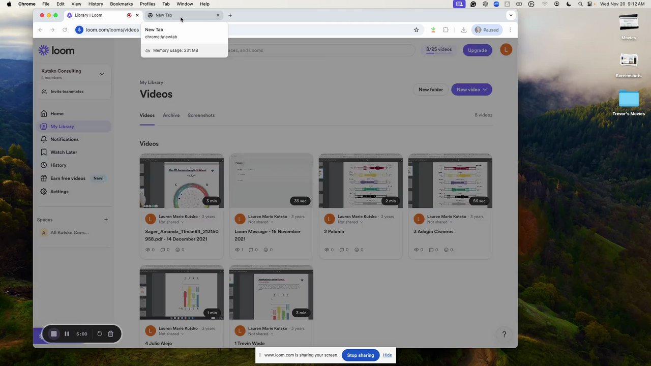Open My Library in sidebar

click(74, 127)
